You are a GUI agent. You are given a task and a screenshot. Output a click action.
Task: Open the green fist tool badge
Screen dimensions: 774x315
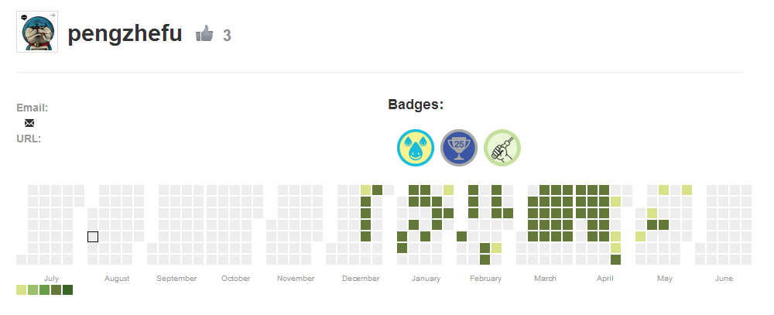(502, 148)
